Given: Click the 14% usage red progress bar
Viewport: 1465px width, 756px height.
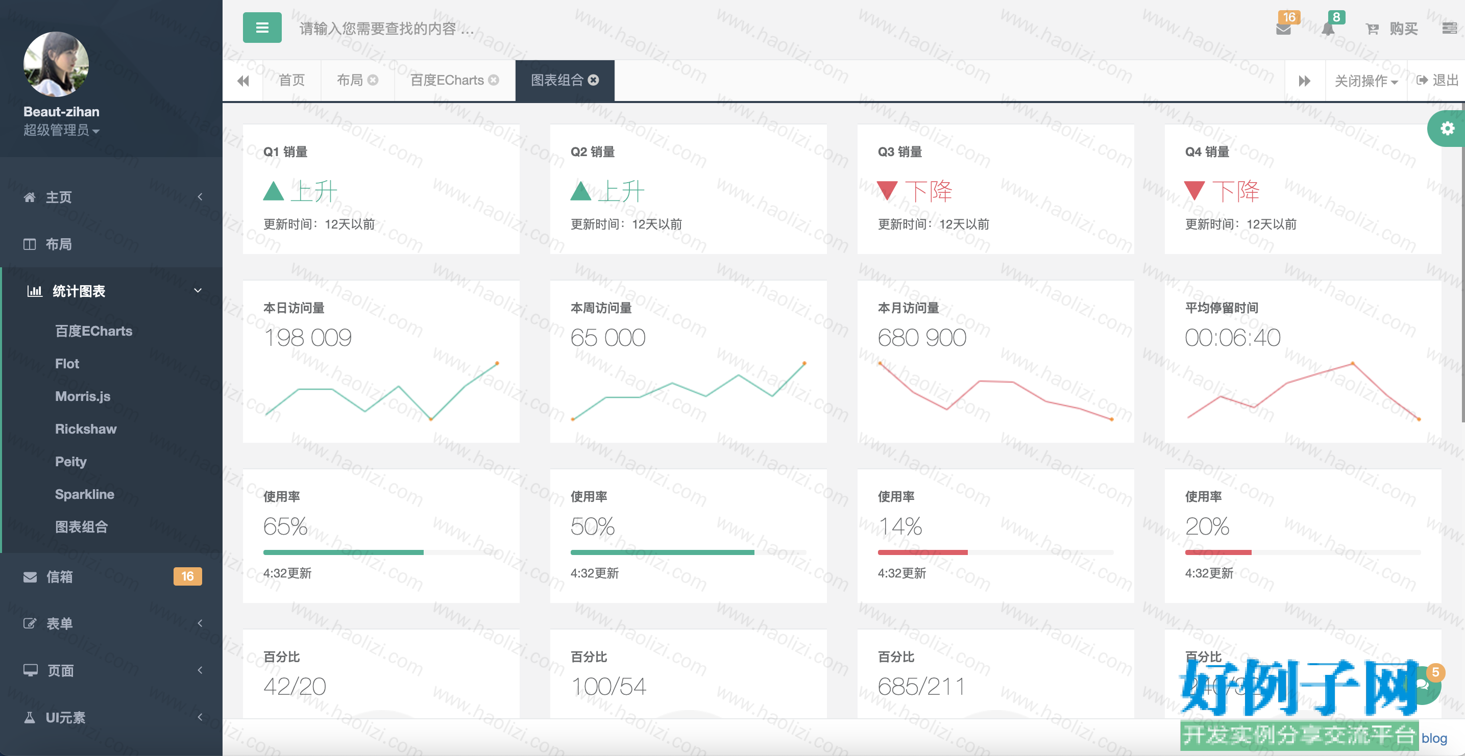Looking at the screenshot, I should click(x=995, y=552).
